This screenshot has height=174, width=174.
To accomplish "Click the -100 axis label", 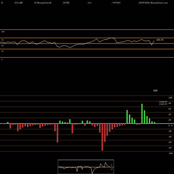I will click(x=171, y=153).
